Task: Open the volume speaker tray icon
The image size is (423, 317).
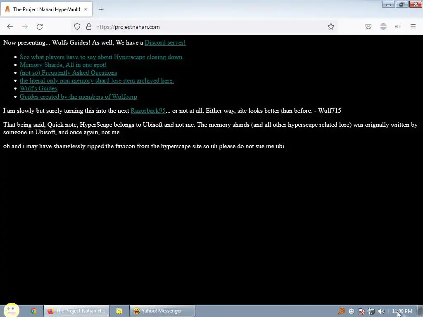Action: 381,311
